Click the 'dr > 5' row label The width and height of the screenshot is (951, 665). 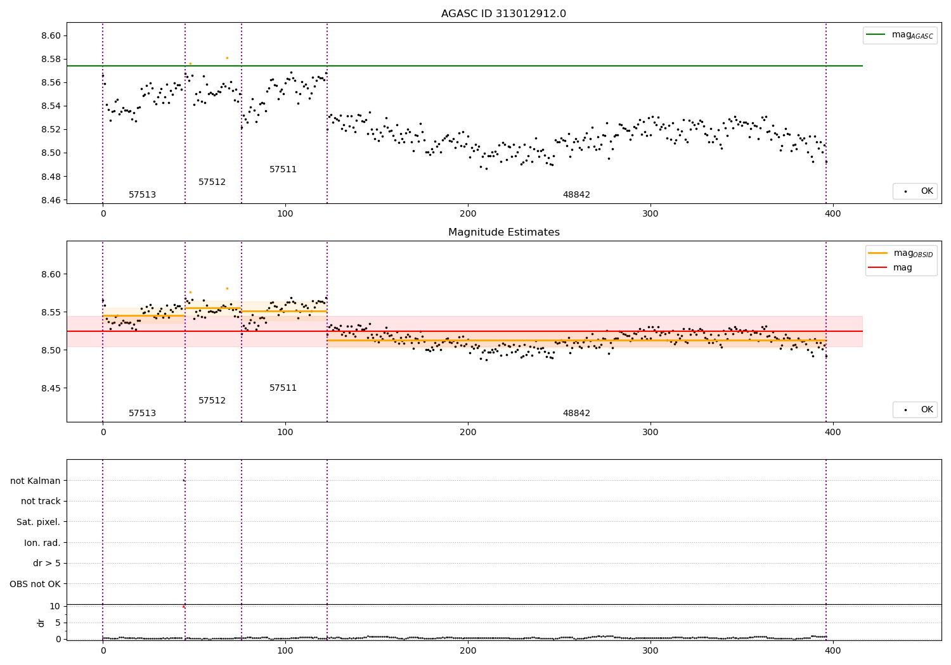(47, 564)
